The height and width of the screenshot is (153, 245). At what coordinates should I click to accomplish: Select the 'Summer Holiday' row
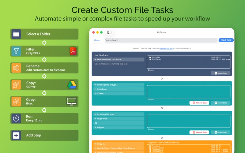(188, 148)
